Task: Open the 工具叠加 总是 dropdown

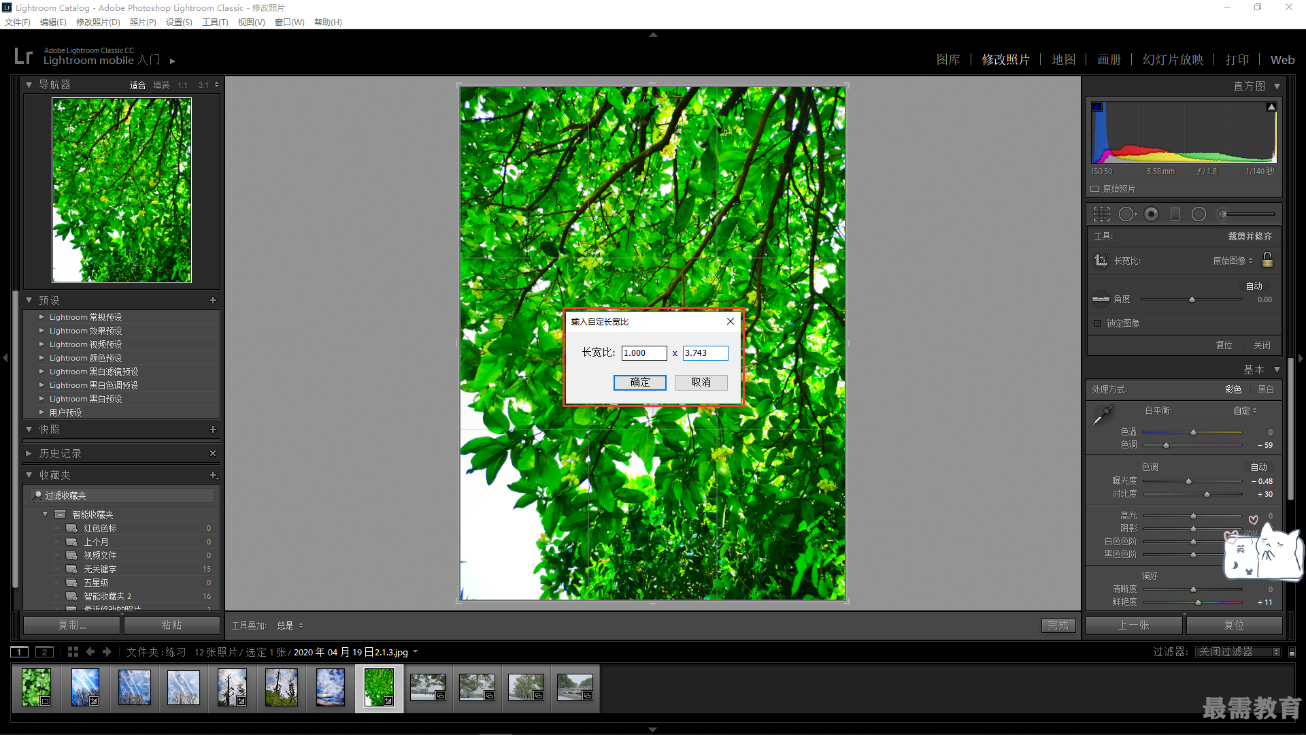Action: click(290, 625)
